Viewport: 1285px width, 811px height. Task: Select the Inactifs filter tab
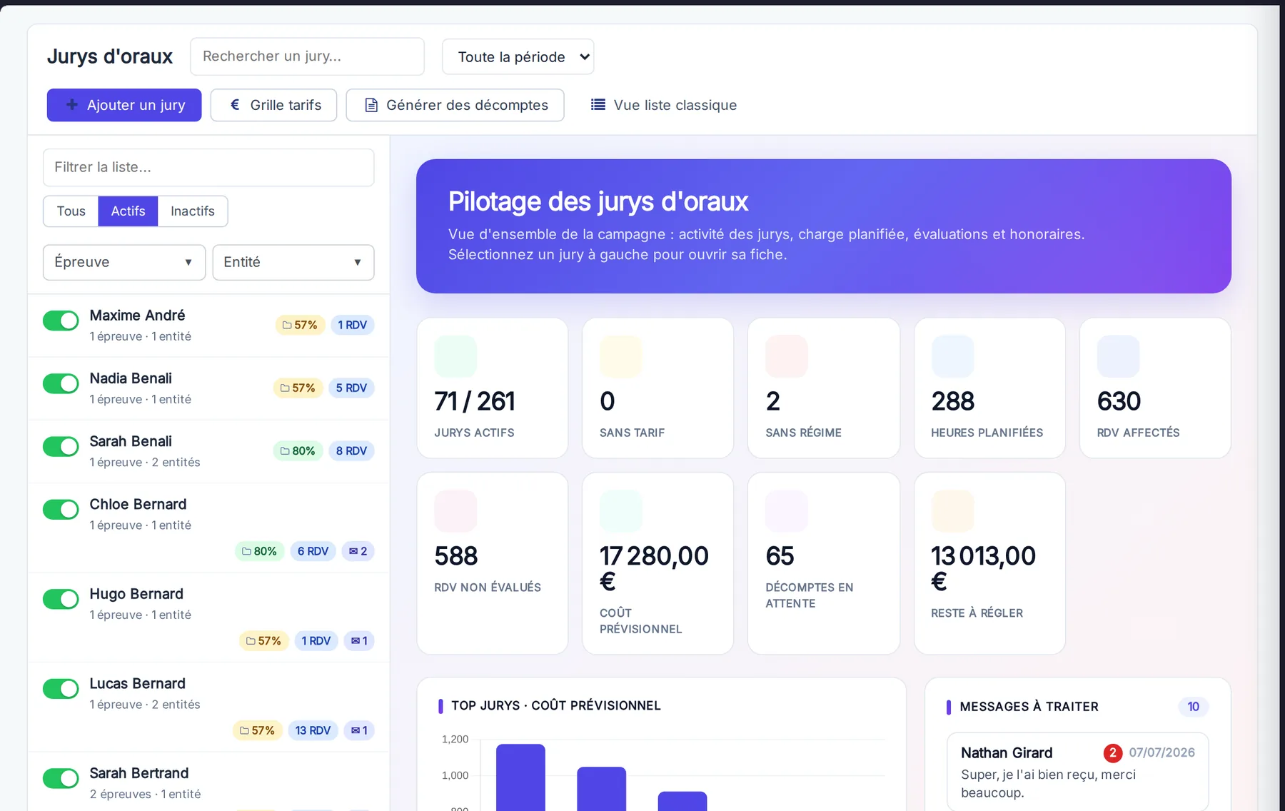[x=193, y=211]
